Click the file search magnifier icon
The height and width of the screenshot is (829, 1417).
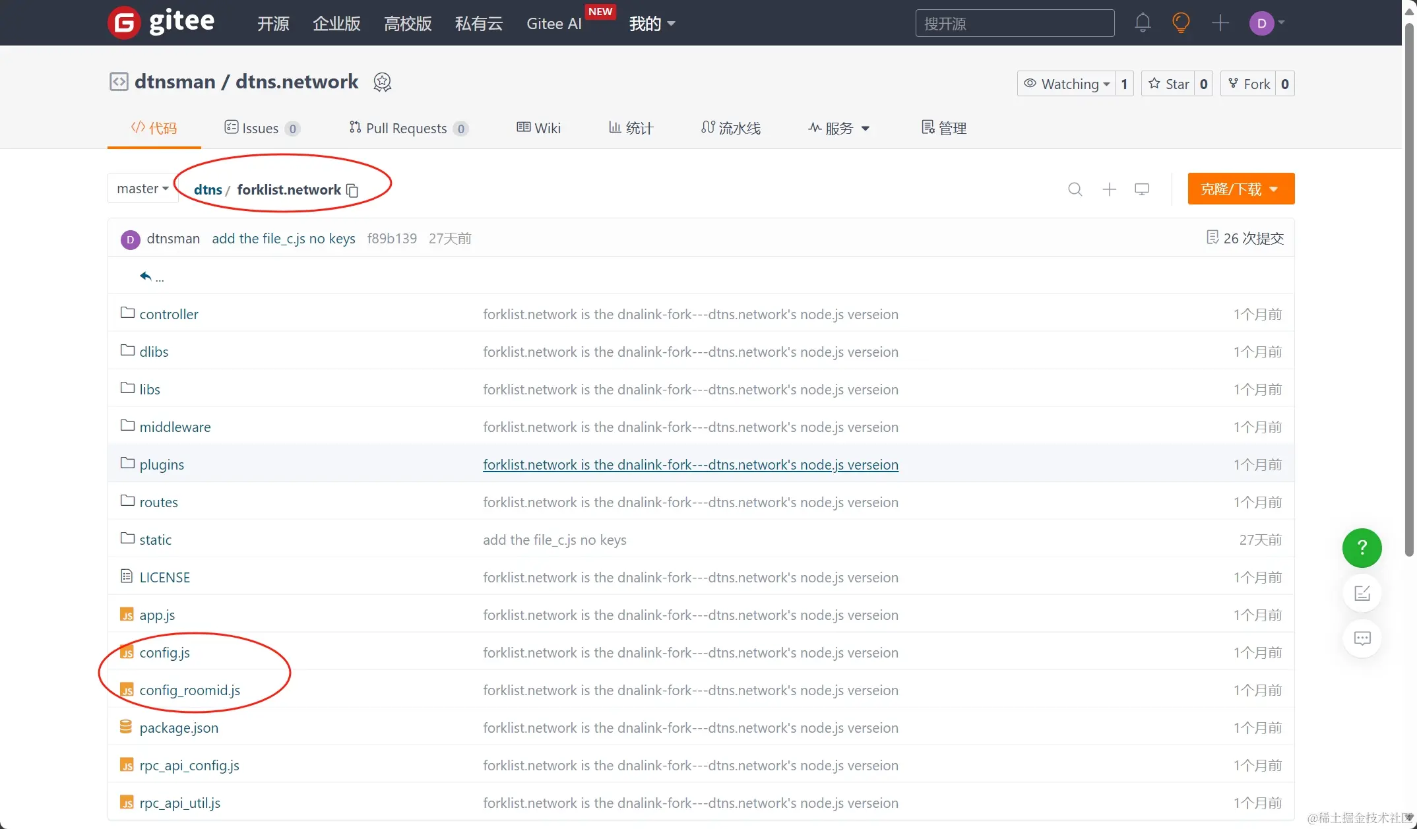[x=1075, y=189]
